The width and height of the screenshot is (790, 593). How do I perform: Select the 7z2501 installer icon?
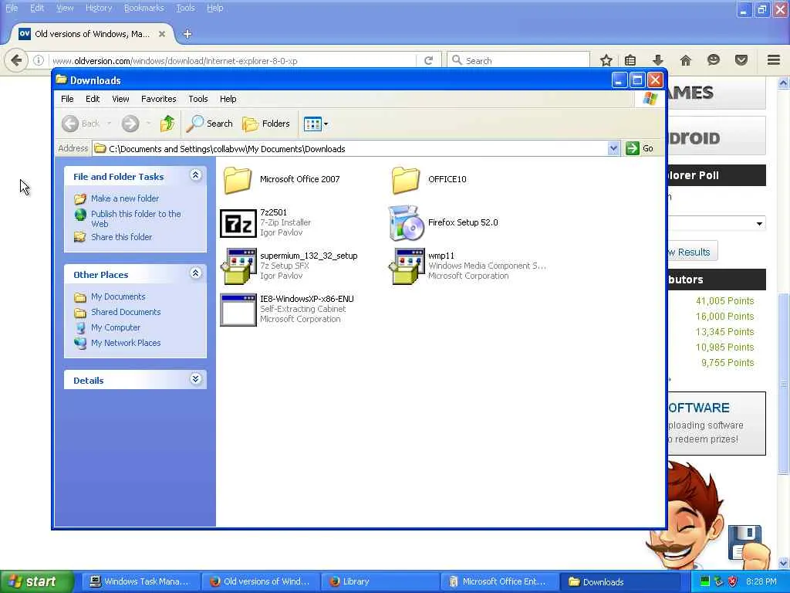(238, 223)
